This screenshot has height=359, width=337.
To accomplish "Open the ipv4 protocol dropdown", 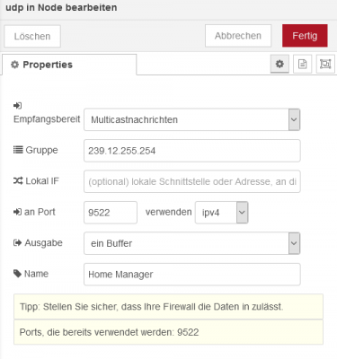I will point(222,213).
